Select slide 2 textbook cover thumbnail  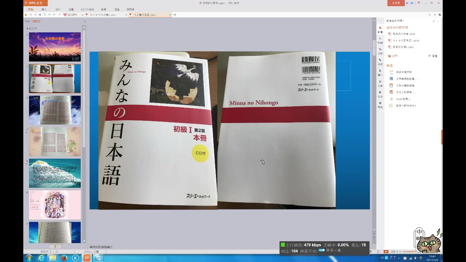tap(55, 79)
